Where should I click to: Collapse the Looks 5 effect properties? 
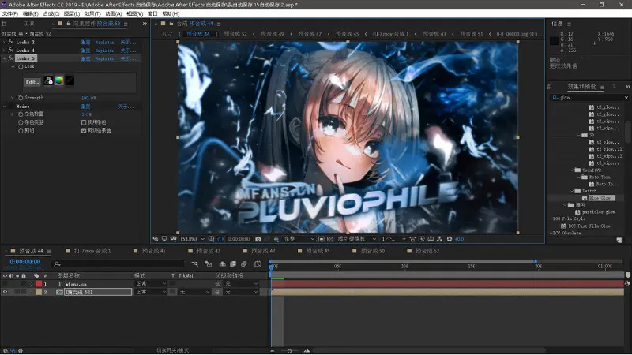point(4,58)
